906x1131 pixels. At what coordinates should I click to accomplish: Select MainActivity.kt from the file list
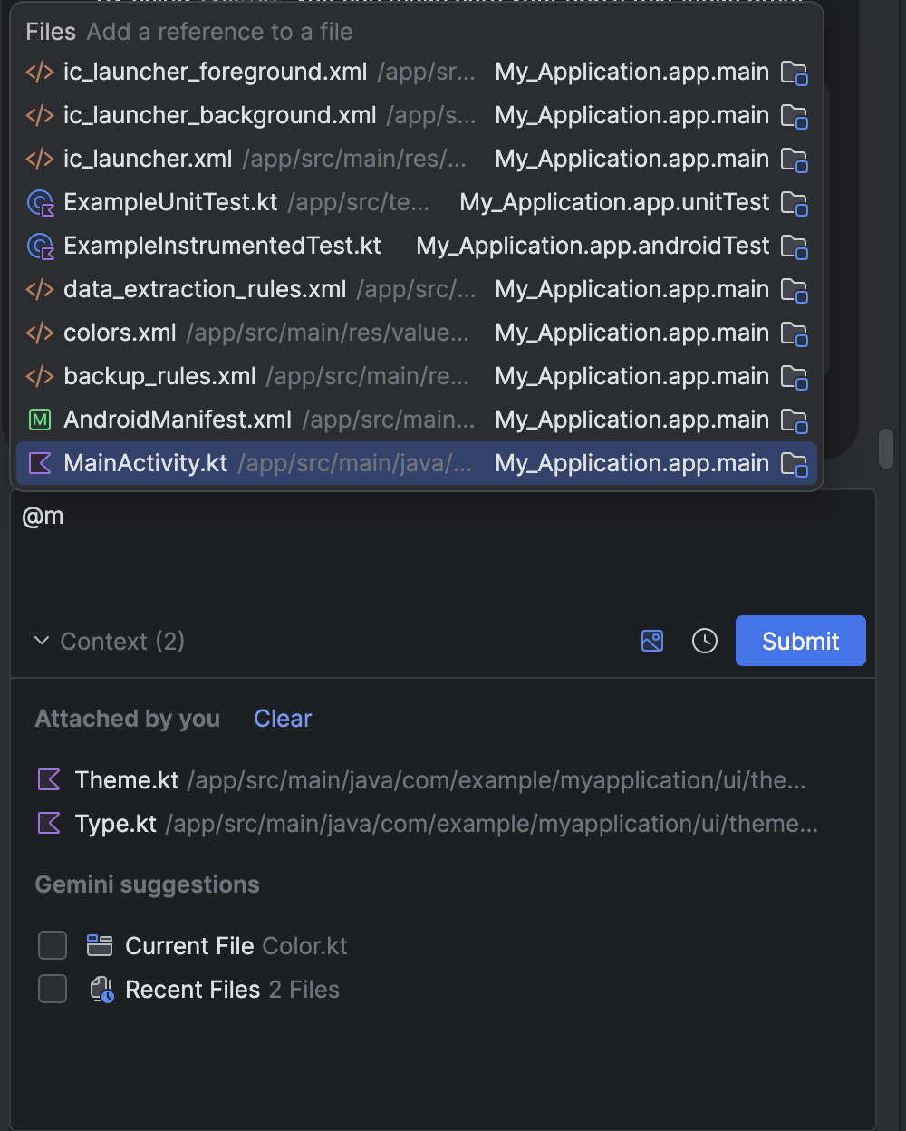145,463
